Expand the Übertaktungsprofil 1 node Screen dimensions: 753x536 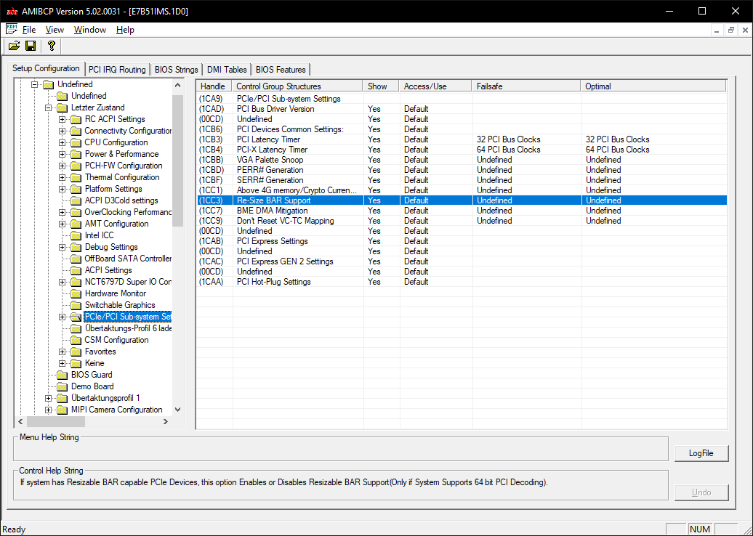[x=48, y=398]
